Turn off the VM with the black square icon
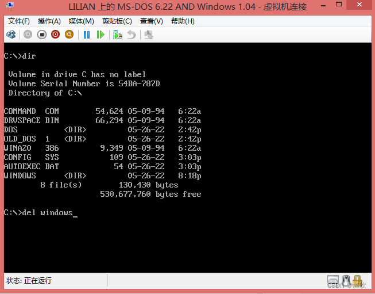The width and height of the screenshot is (375, 294). point(41,35)
